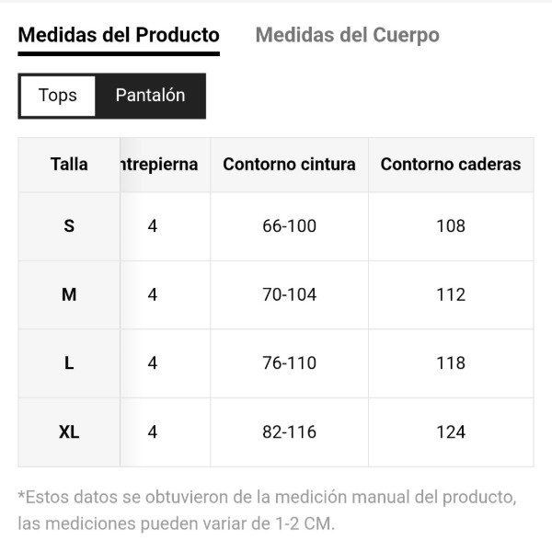
Task: Click the partially hidden Entrepierna header
Action: [158, 165]
